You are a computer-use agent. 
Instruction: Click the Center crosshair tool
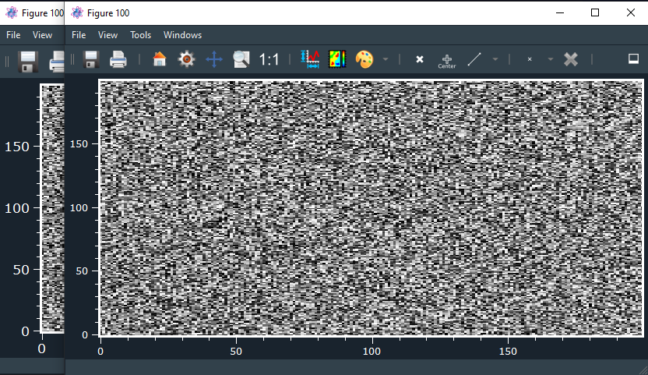pos(447,62)
